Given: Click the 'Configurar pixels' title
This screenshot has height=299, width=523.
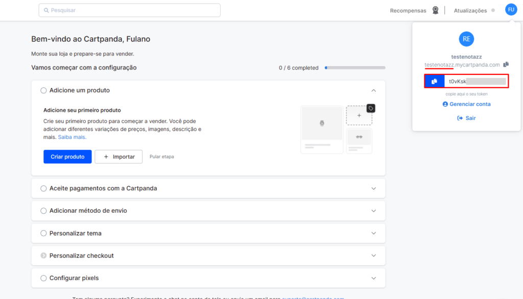Looking at the screenshot, I should point(74,278).
